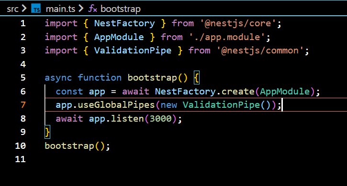
Task: Click the bootstrap(); call on line 10
Action: 77,146
